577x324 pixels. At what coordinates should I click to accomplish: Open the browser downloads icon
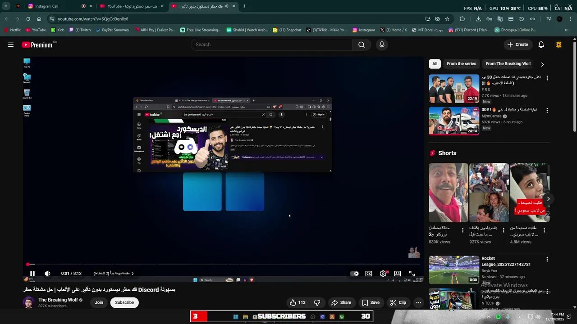click(x=478, y=19)
